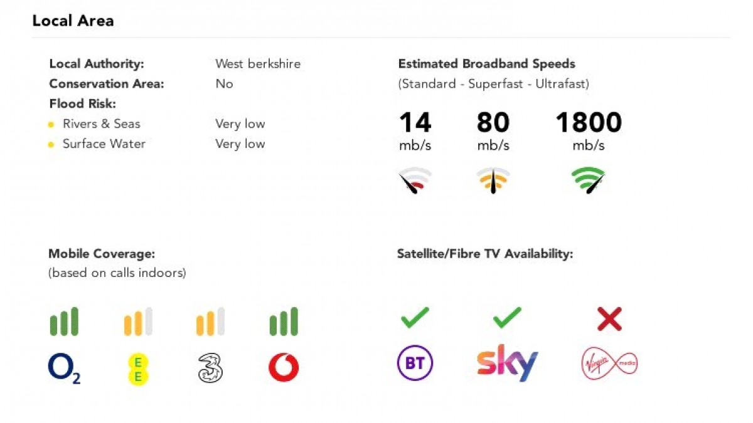Click the yellow dot beside Rivers & Seas
Image resolution: width=753 pixels, height=423 pixels.
(51, 125)
